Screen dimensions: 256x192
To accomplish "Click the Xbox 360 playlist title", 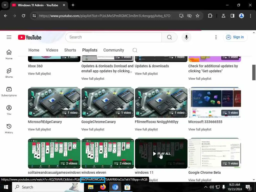I will (35, 66).
